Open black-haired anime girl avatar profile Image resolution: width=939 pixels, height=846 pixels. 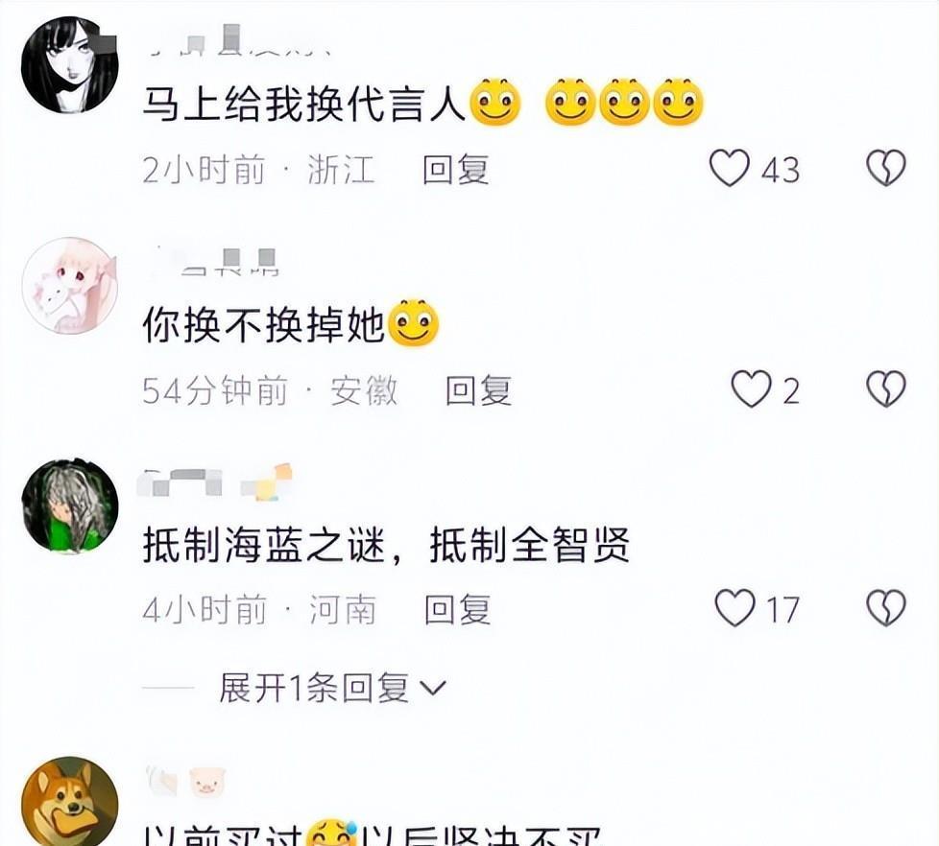[x=70, y=64]
